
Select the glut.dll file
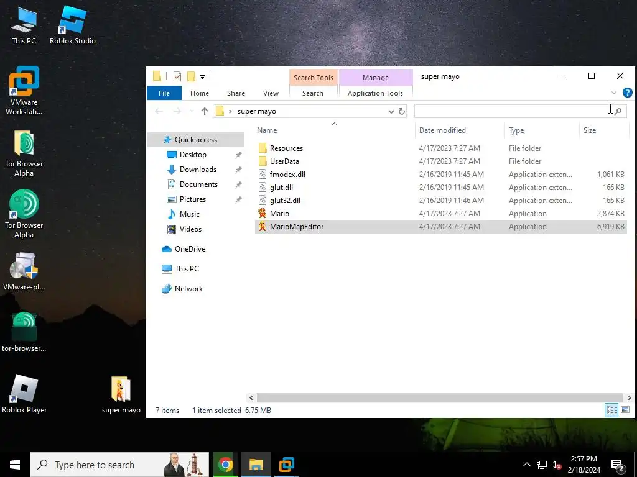(x=441, y=188)
